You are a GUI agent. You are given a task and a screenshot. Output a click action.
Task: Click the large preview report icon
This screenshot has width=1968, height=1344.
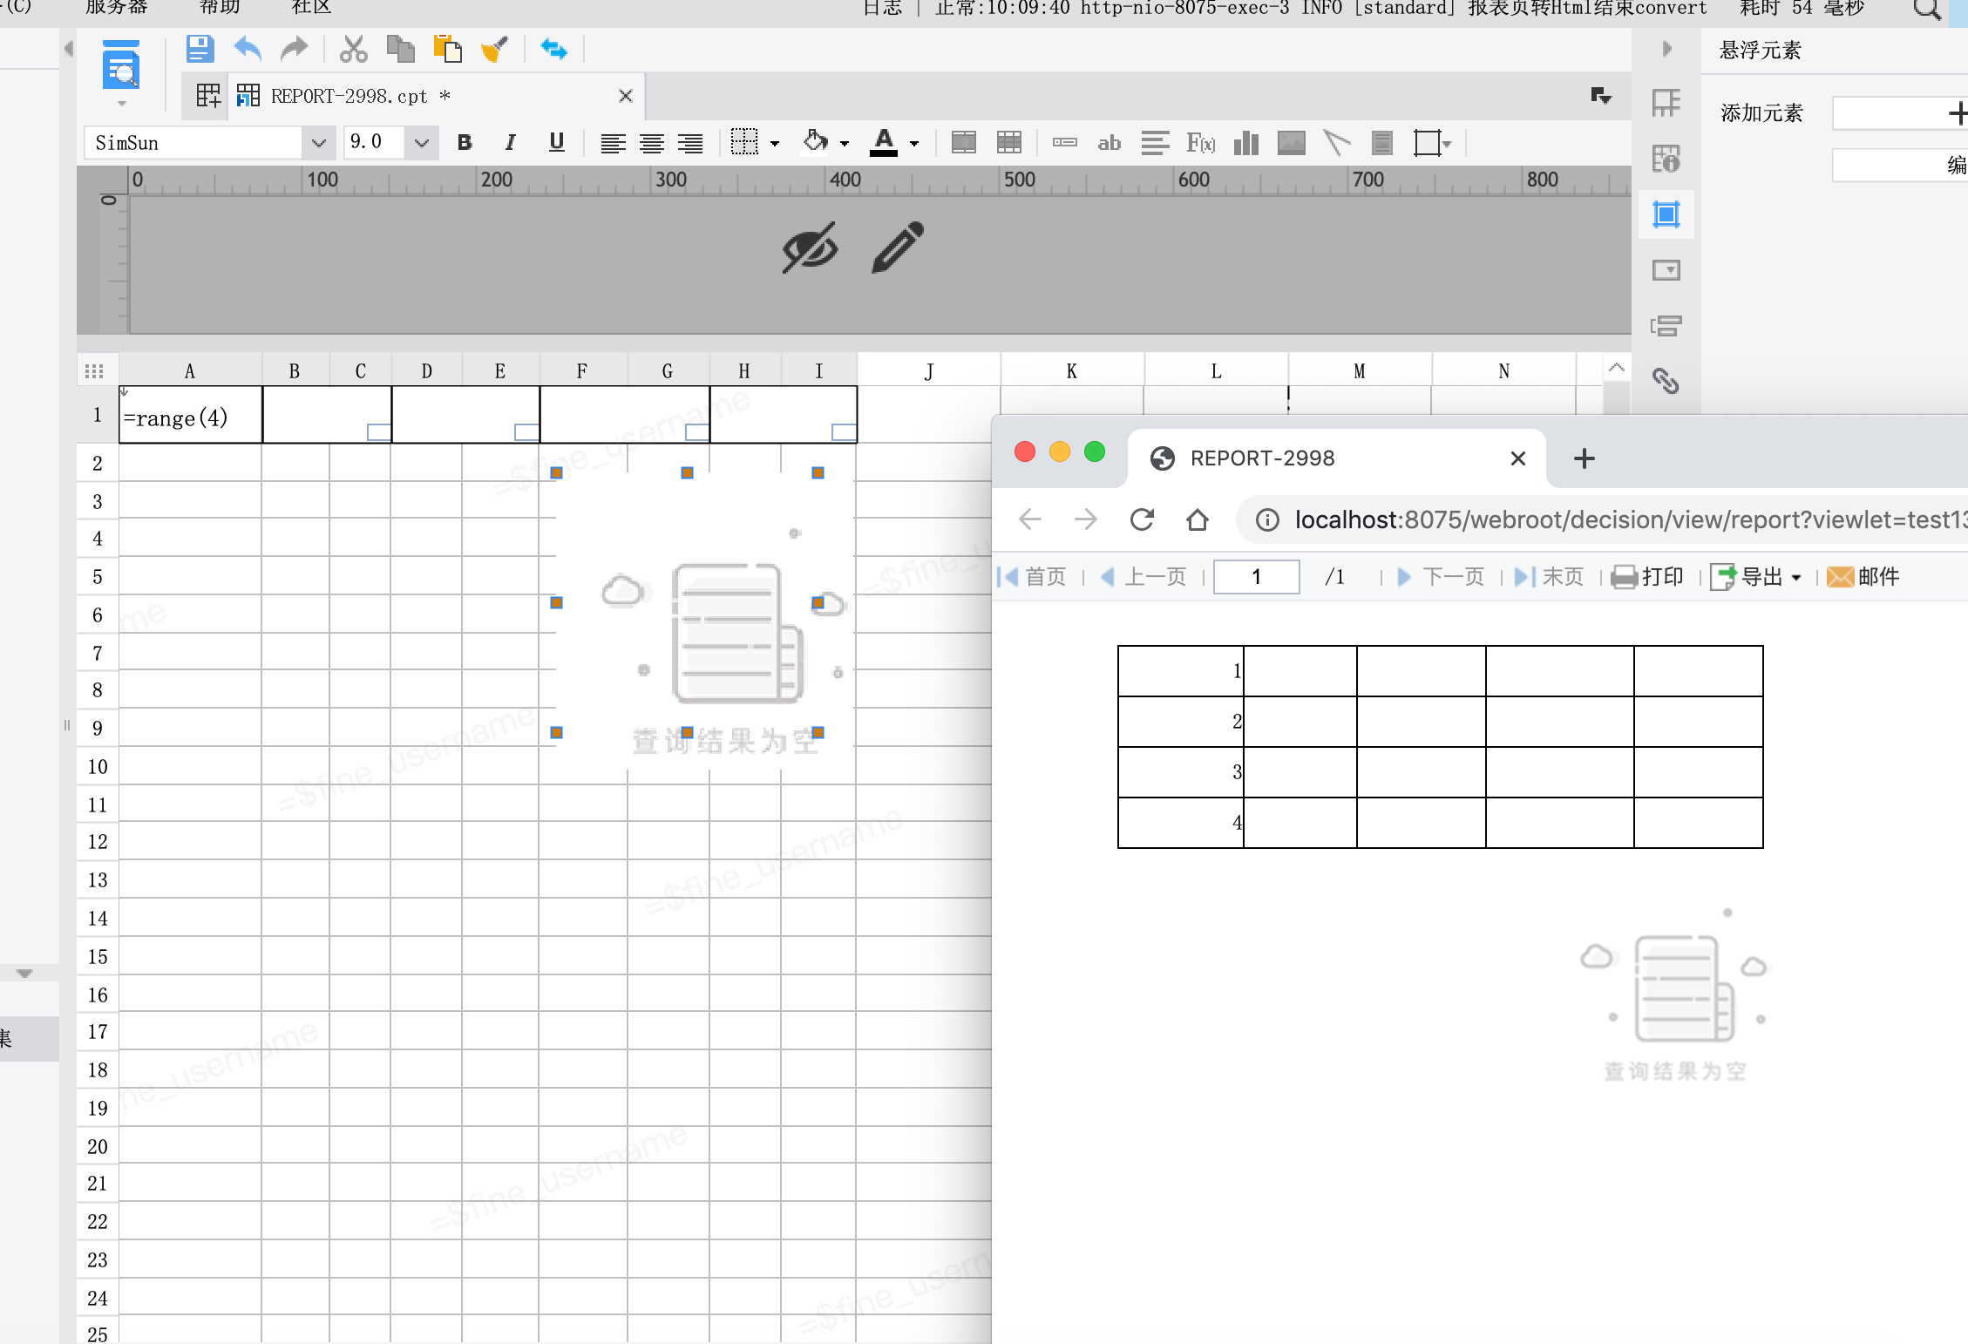pos(121,65)
